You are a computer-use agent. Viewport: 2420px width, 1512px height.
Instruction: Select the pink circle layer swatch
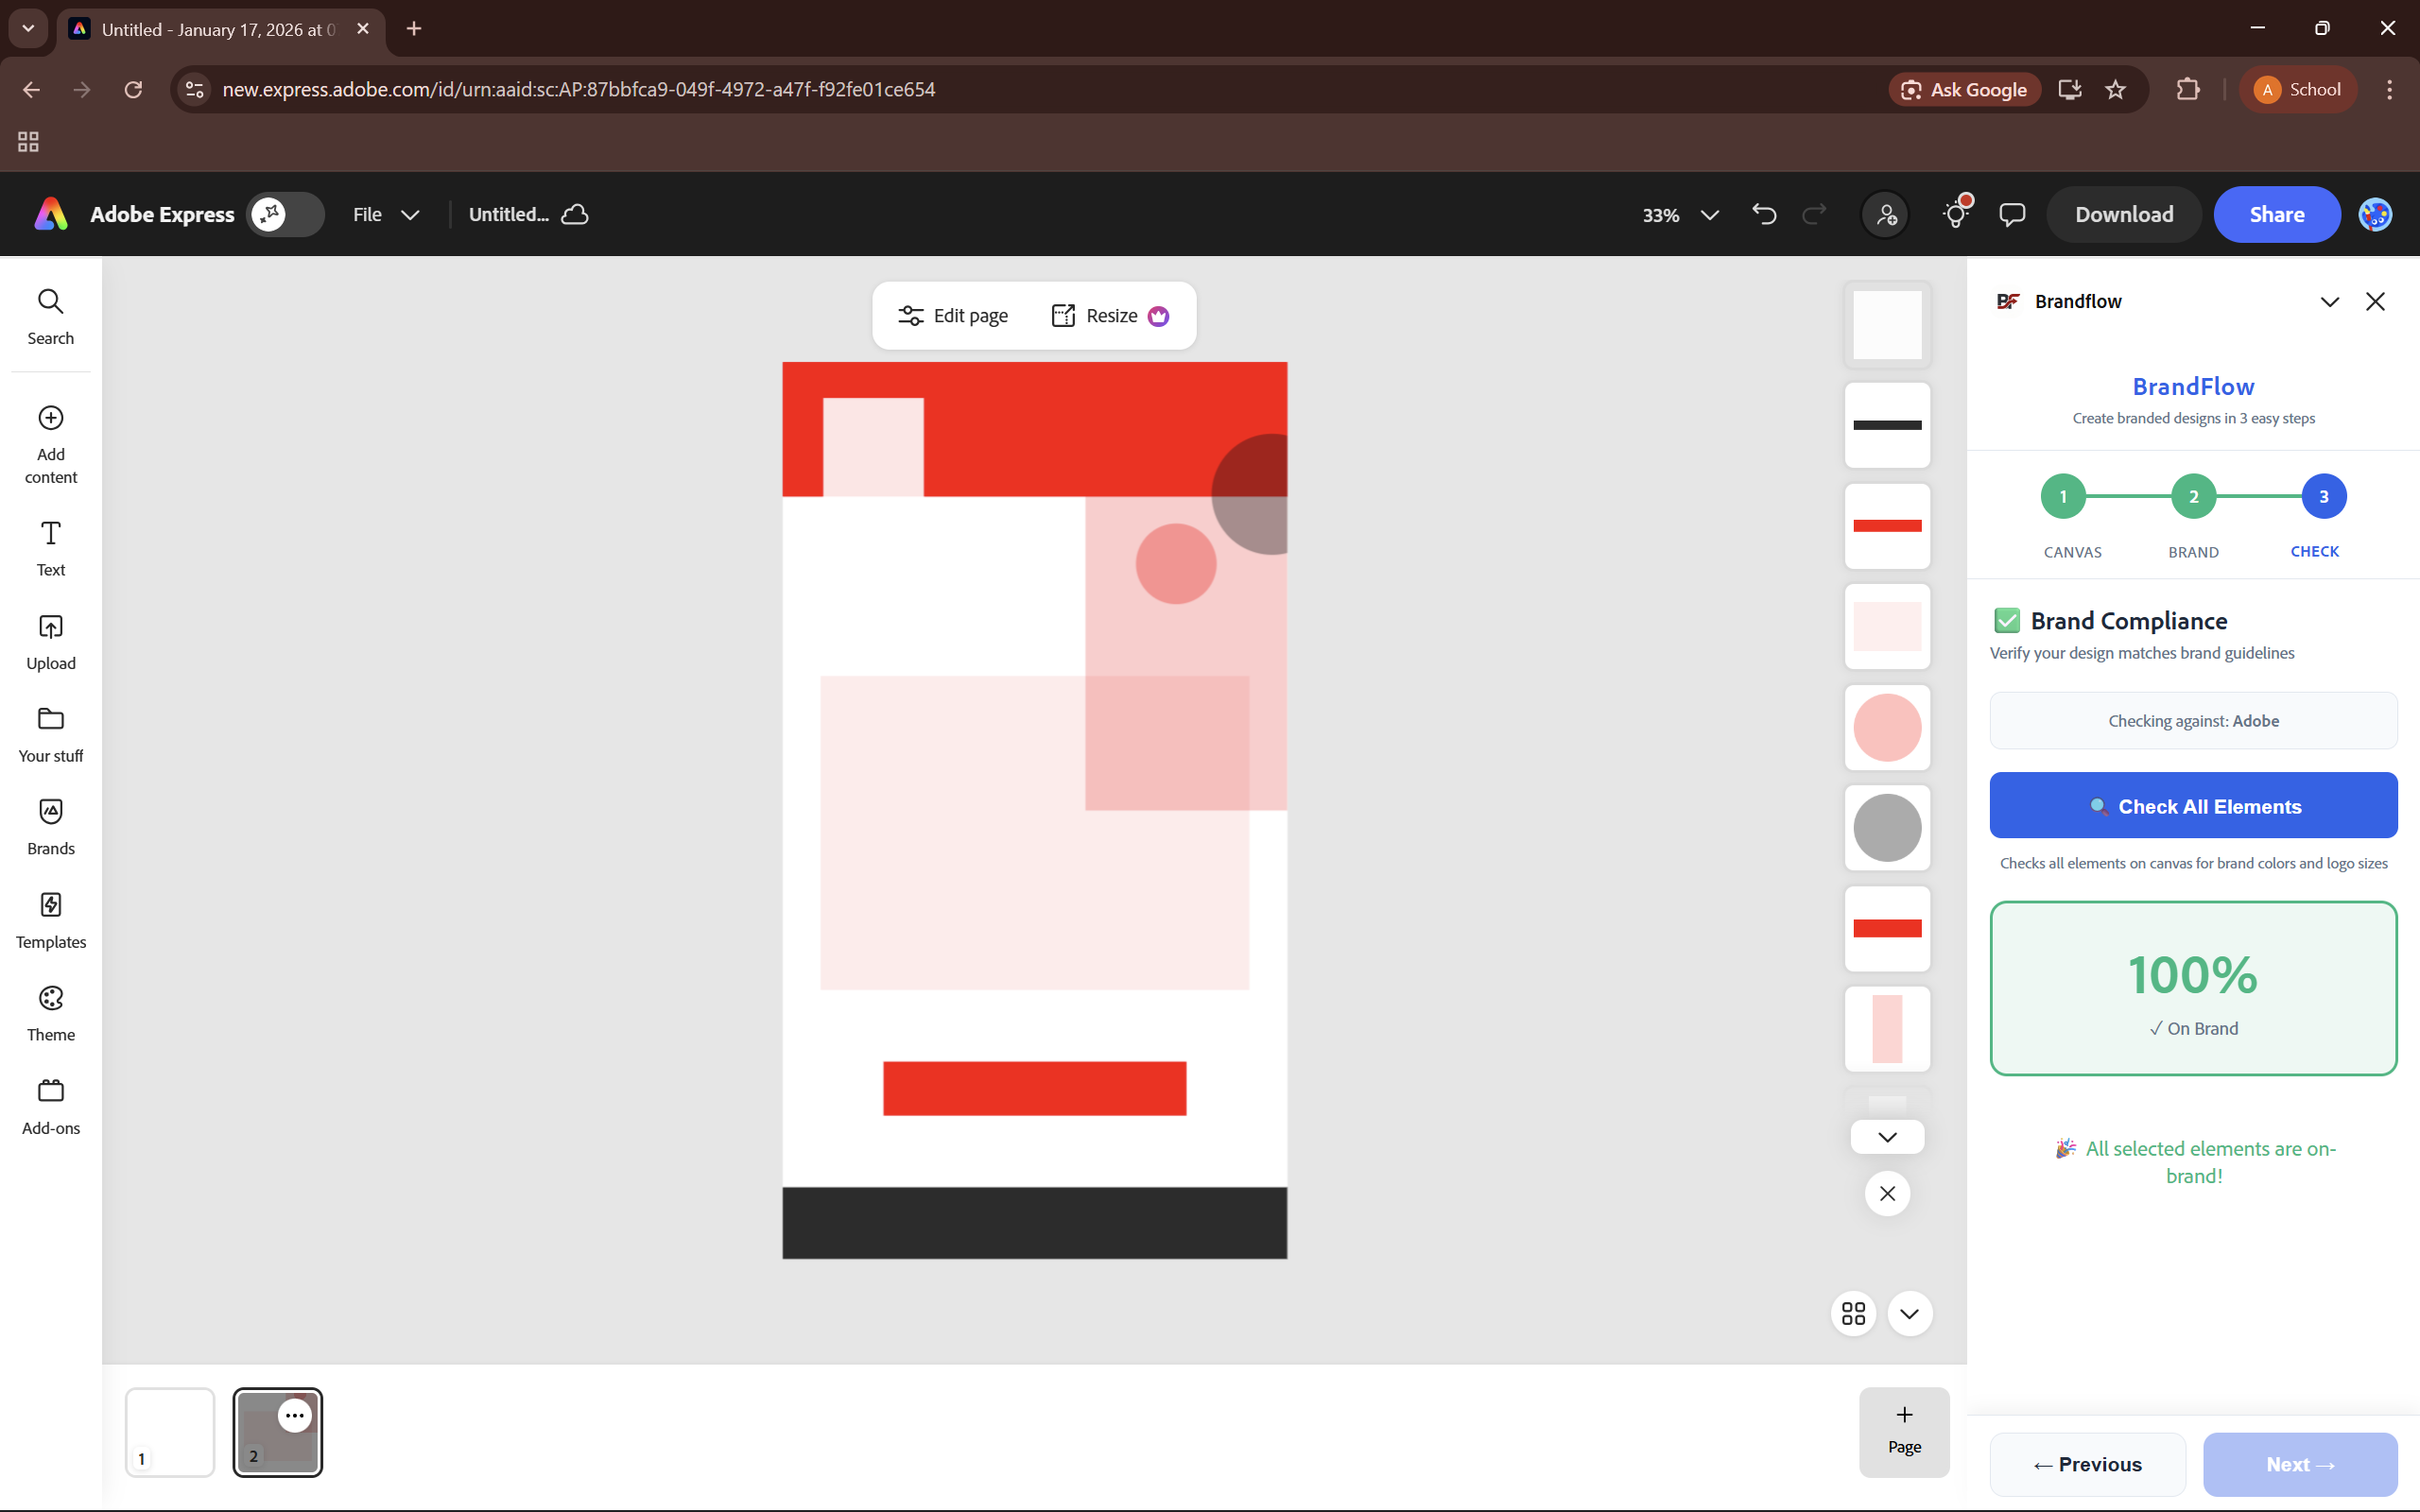(x=1887, y=727)
